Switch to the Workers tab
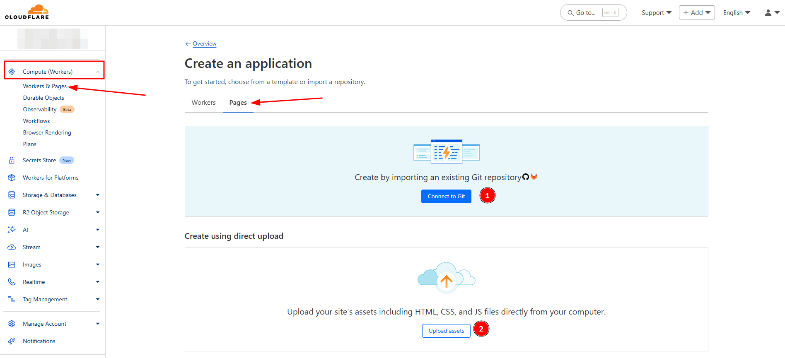 pos(203,103)
